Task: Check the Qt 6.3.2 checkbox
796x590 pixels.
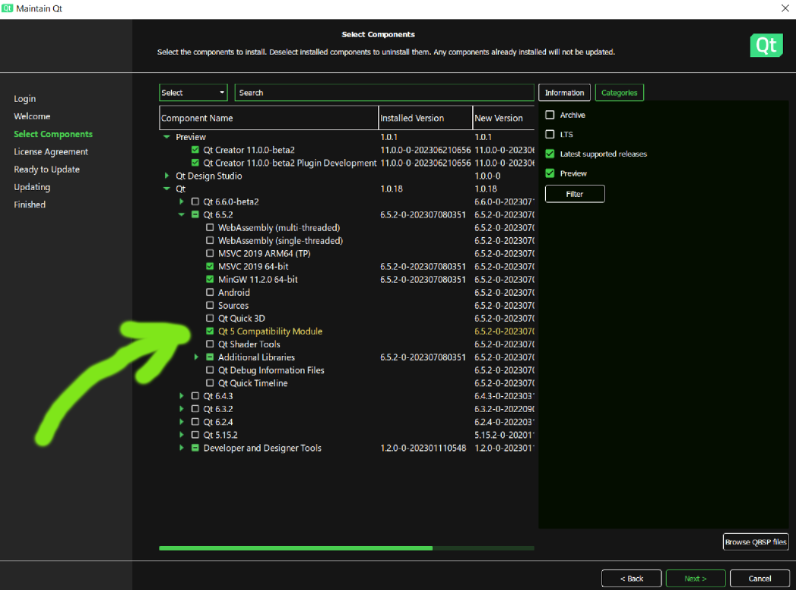Action: 195,409
